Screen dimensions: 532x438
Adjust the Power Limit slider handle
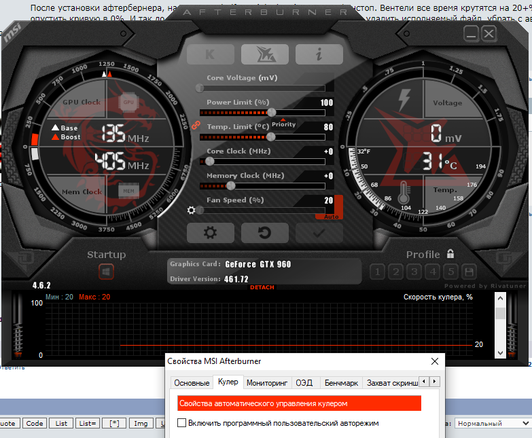pyautogui.click(x=271, y=112)
